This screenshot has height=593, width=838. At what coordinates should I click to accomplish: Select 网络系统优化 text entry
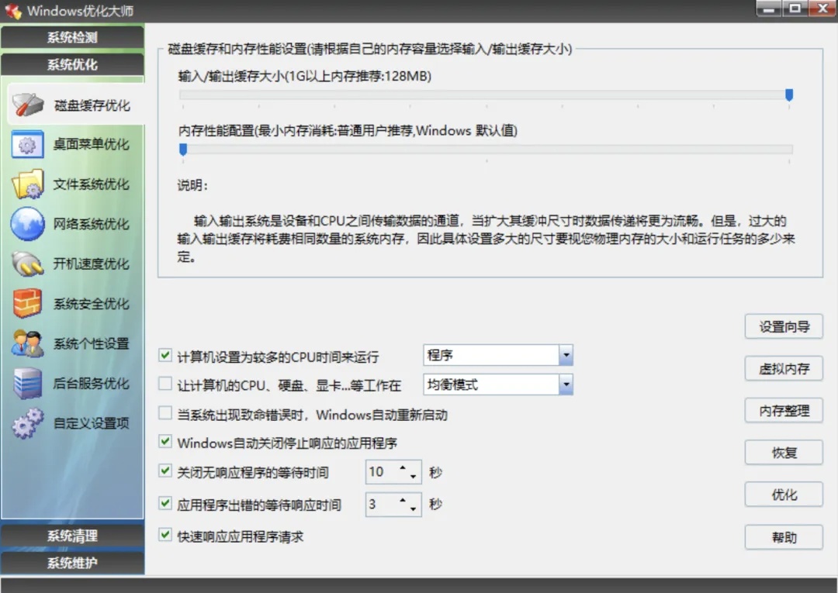pyautogui.click(x=92, y=224)
